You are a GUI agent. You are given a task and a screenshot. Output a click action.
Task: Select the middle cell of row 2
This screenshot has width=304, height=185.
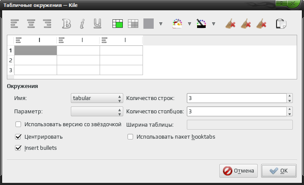tap(78, 60)
